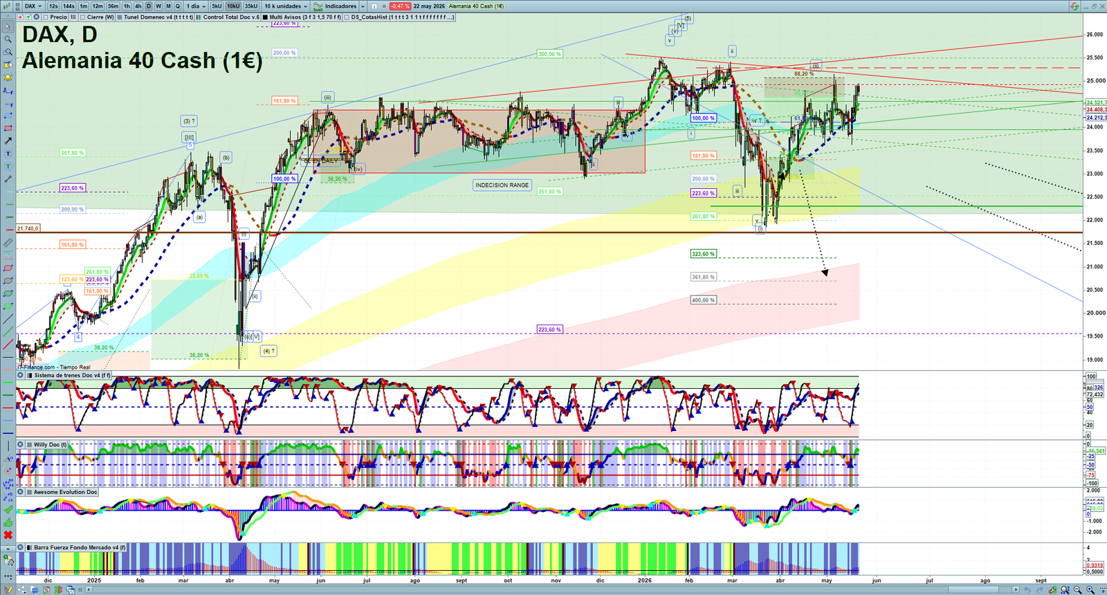This screenshot has width=1107, height=595.
Task: Select the 144s timeframe
Action: click(x=68, y=6)
